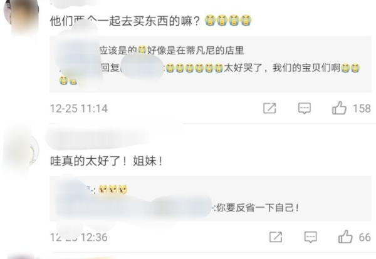Click the 12:36 timestamp
This screenshot has height=259, width=376.
click(x=79, y=237)
